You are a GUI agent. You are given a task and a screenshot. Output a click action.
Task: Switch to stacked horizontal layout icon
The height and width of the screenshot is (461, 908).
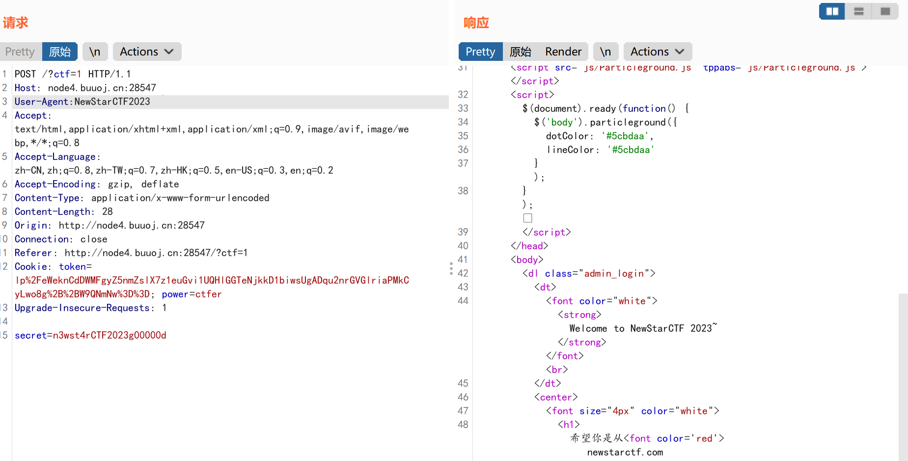pyautogui.click(x=858, y=11)
